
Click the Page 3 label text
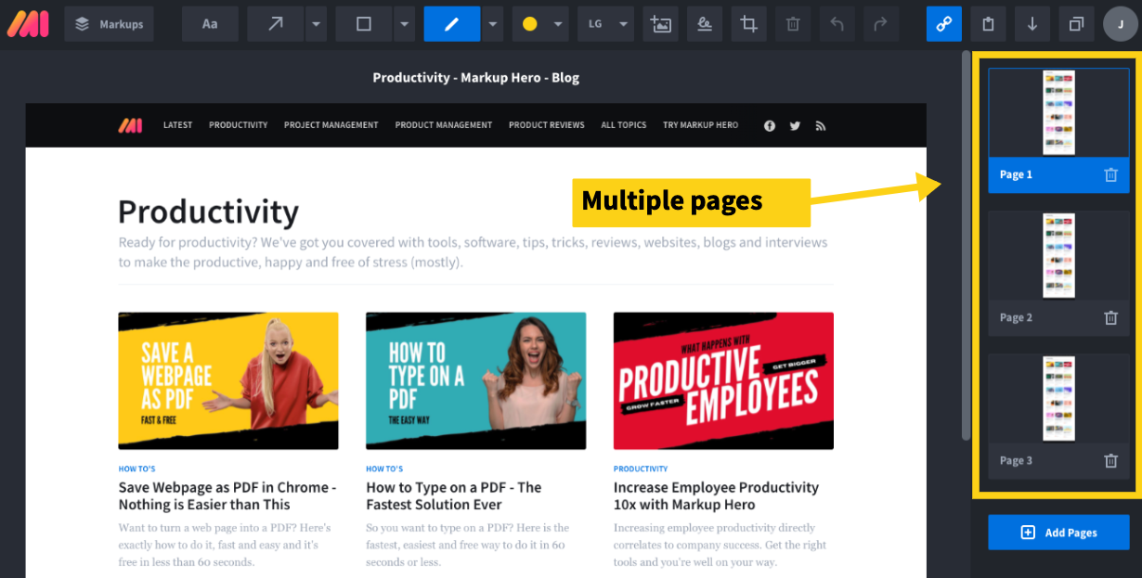1016,460
